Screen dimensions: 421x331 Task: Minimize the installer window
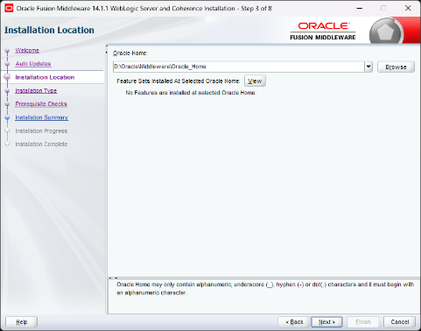click(360, 8)
